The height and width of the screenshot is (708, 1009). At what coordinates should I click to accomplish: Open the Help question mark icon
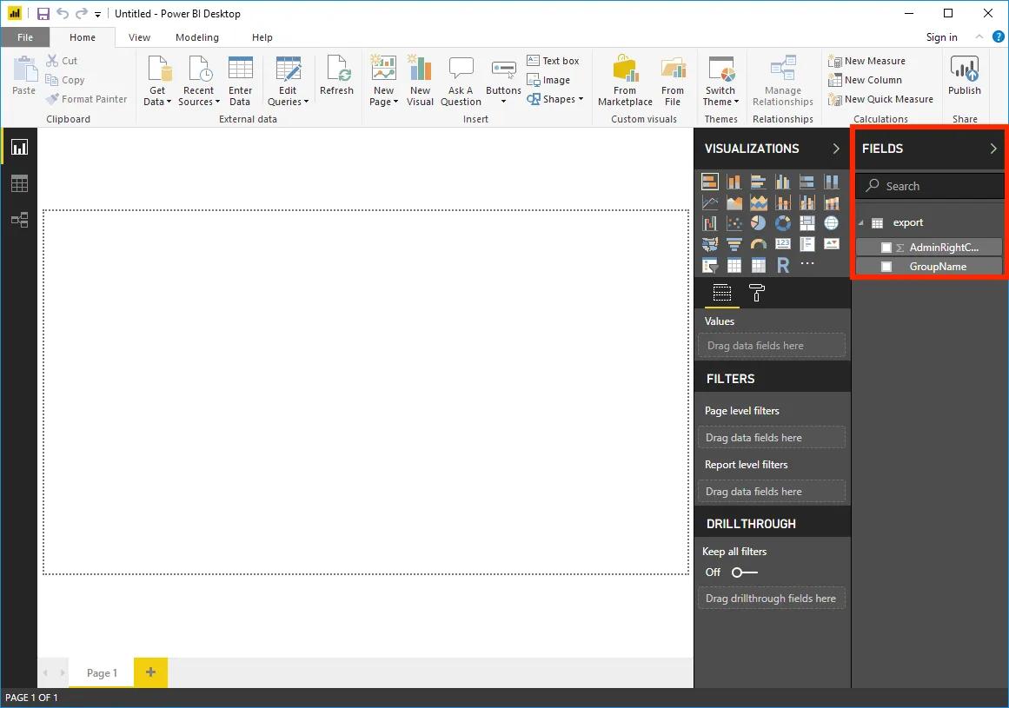998,36
